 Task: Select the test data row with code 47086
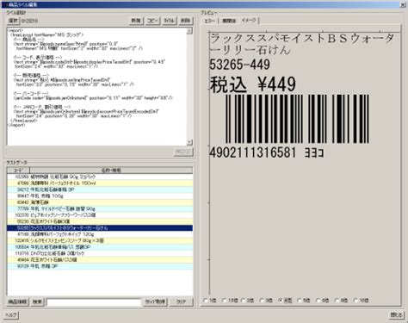point(100,183)
